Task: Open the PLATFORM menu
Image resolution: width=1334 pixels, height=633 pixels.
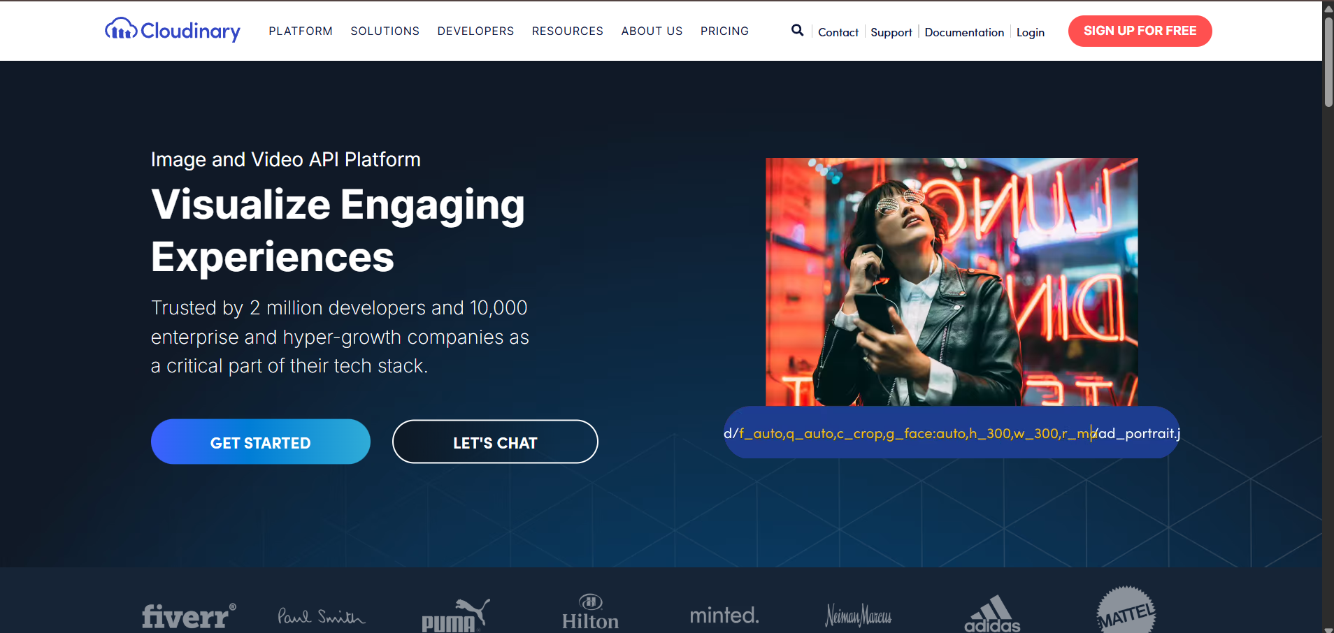Action: click(x=300, y=31)
